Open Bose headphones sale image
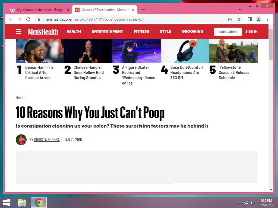This screenshot has height=208, width=278. pos(185,51)
